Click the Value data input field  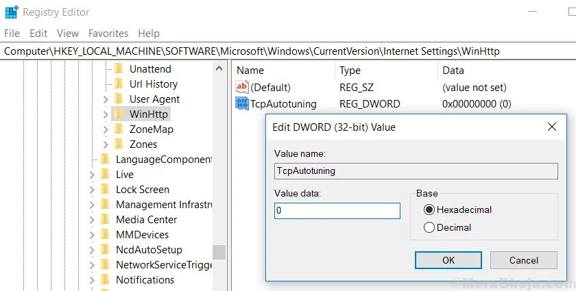click(337, 211)
